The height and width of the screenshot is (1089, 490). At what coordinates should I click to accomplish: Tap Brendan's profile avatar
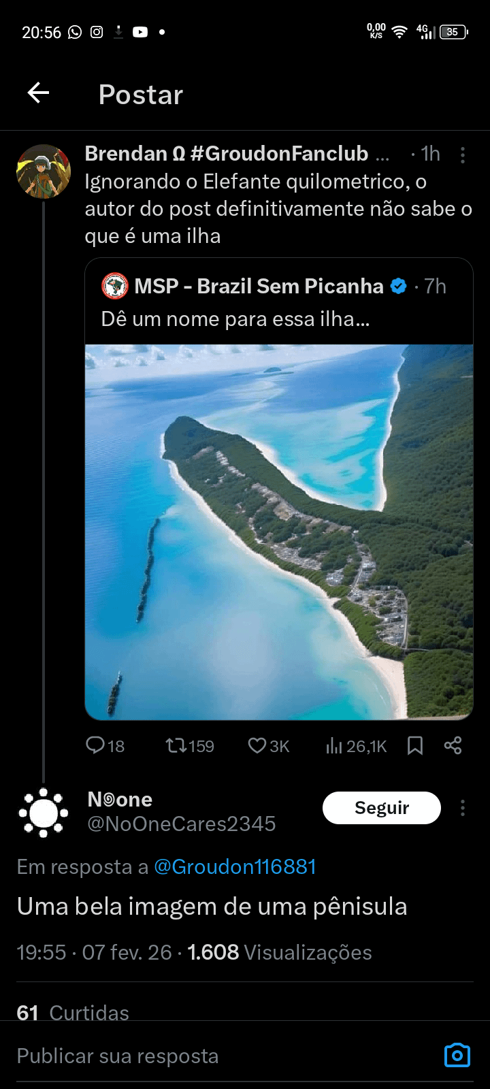[x=44, y=172]
